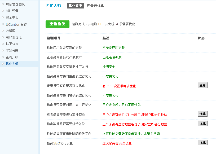Click red 三个月没有进行文件校验了 message
The height and width of the screenshot is (154, 216).
(x=135, y=115)
